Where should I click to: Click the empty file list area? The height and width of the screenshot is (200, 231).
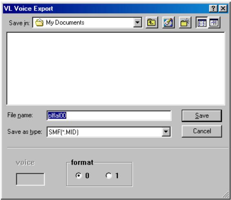pos(116,68)
